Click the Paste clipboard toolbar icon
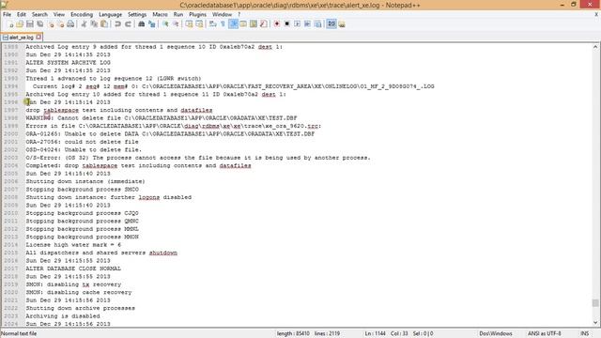Viewport: 601px width, 338px height. click(104, 24)
